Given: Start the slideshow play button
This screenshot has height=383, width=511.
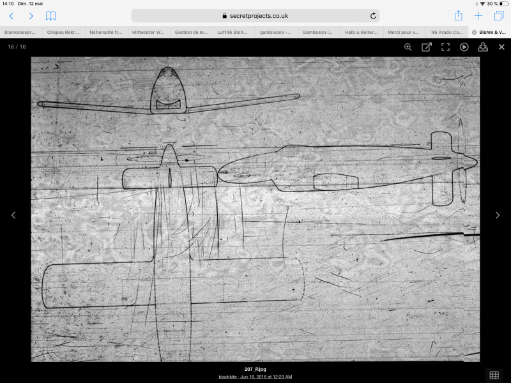Looking at the screenshot, I should [464, 47].
